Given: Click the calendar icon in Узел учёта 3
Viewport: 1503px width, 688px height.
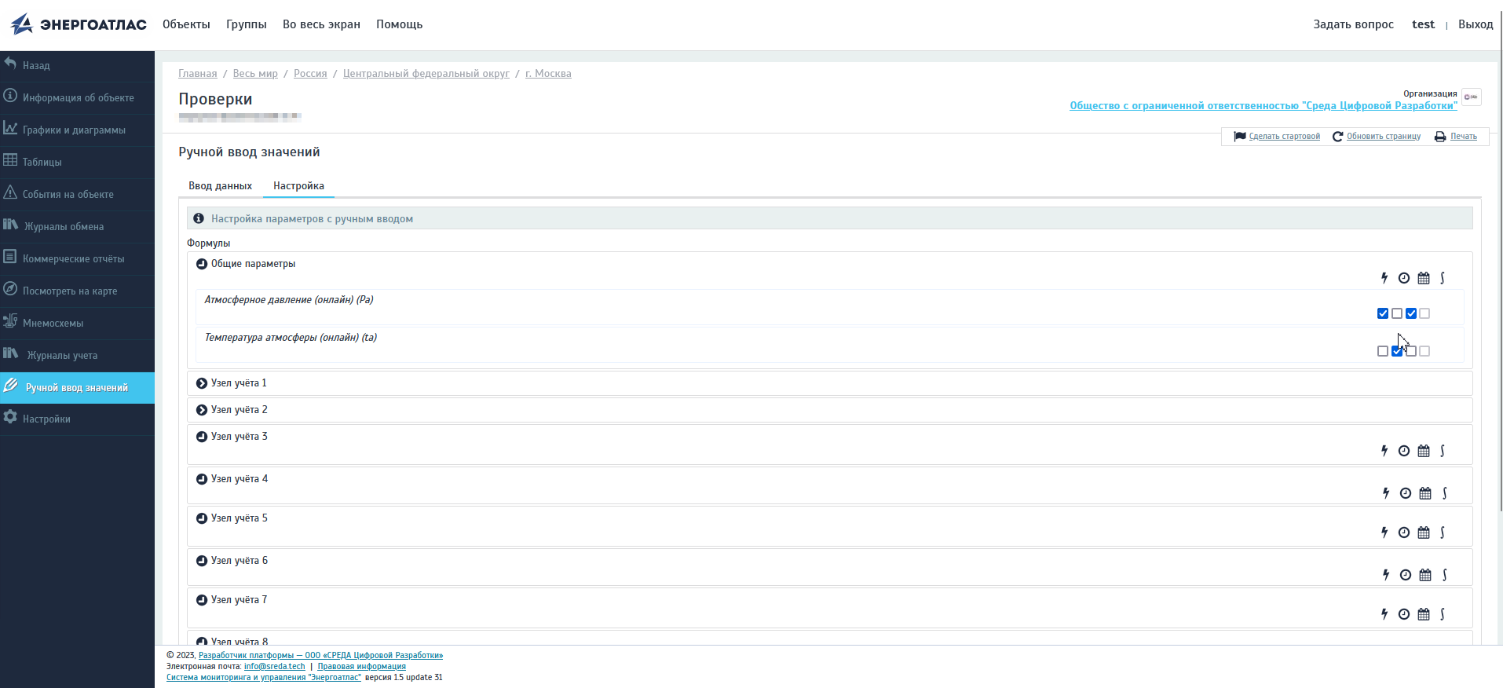Looking at the screenshot, I should pos(1424,451).
